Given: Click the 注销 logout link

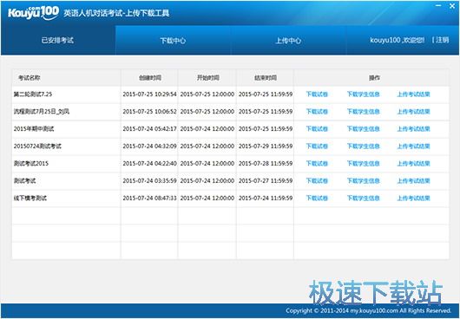Looking at the screenshot, I should coord(442,40).
